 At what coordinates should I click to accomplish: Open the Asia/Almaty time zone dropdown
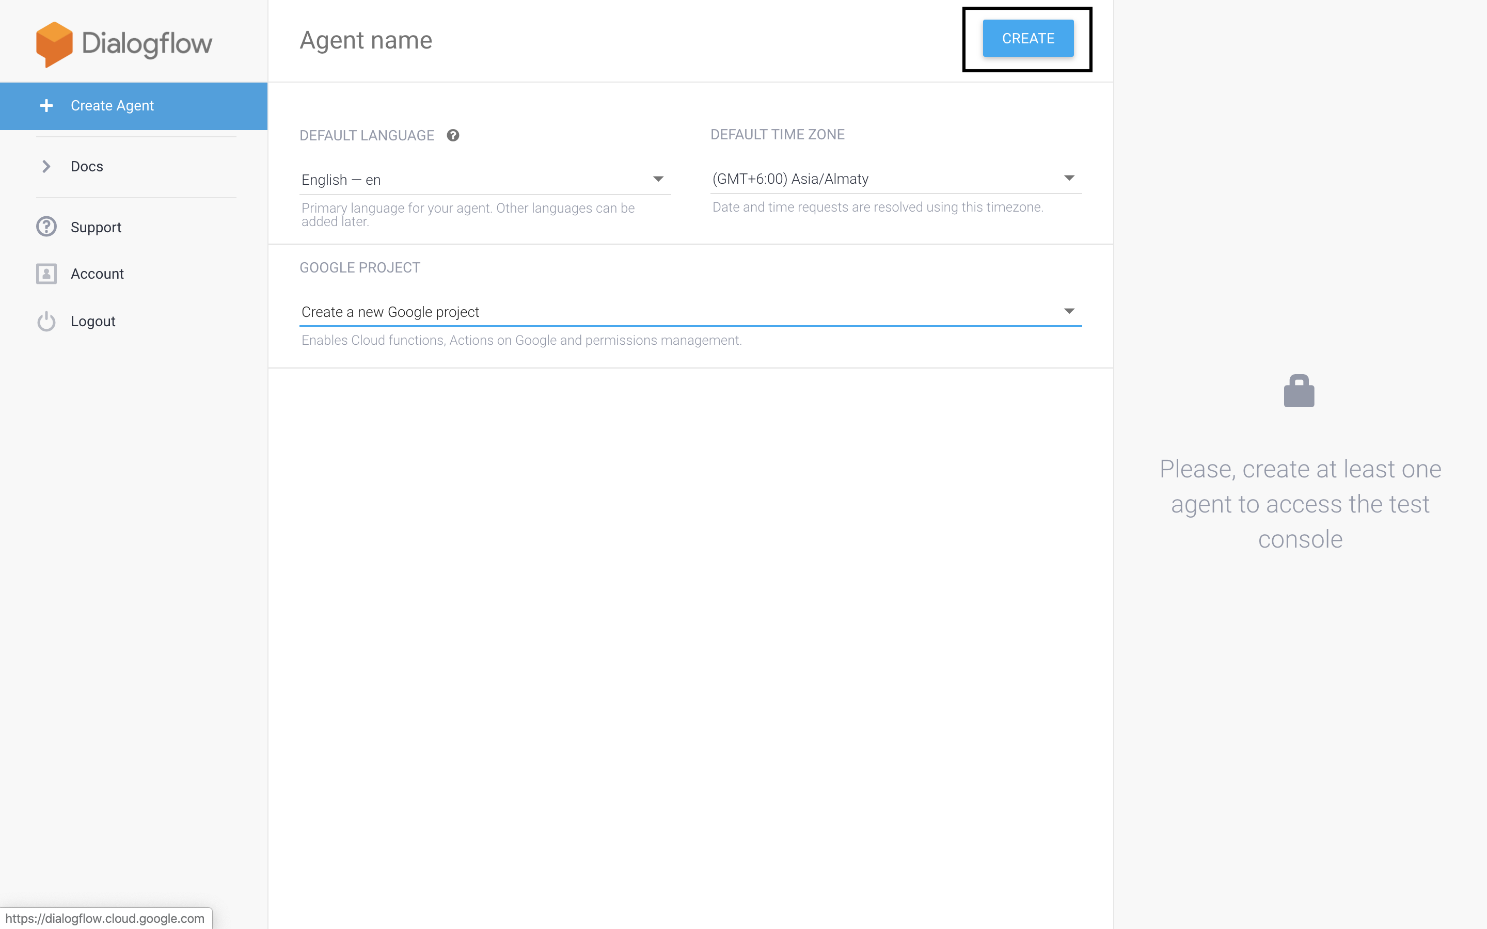[x=896, y=179]
